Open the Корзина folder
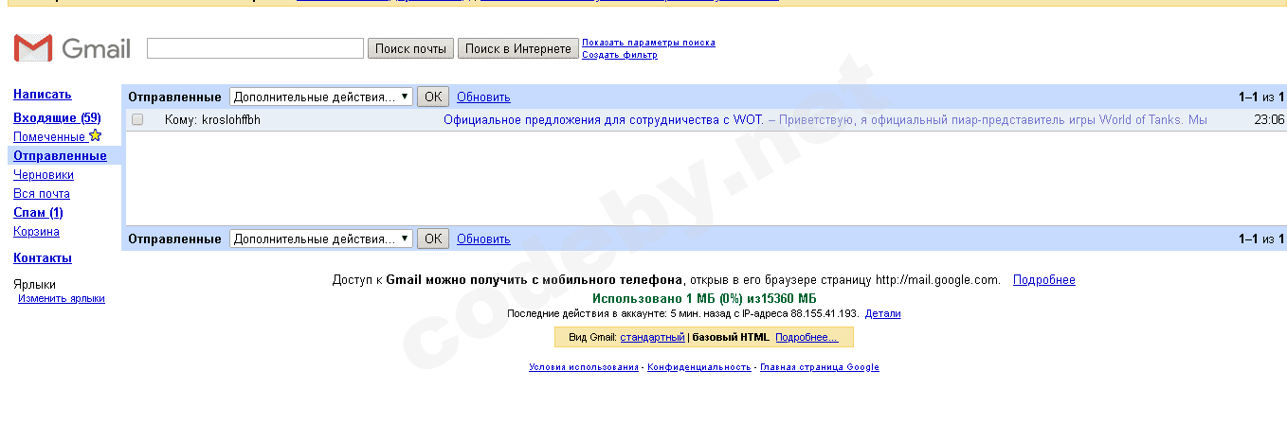This screenshot has width=1287, height=442. (x=36, y=231)
